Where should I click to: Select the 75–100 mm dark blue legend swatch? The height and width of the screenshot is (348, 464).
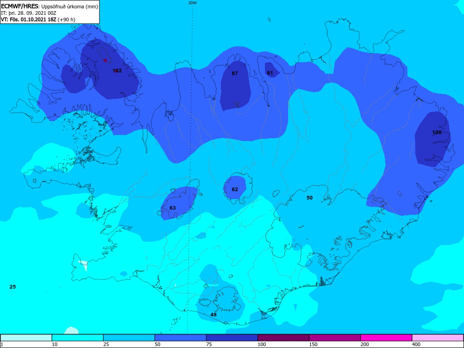(x=232, y=338)
